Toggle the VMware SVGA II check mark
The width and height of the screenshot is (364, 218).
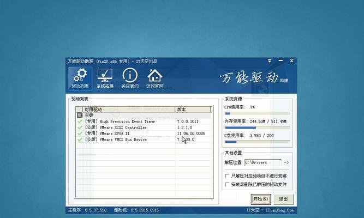80,134
